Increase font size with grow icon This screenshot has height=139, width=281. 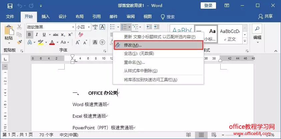pos(78,42)
